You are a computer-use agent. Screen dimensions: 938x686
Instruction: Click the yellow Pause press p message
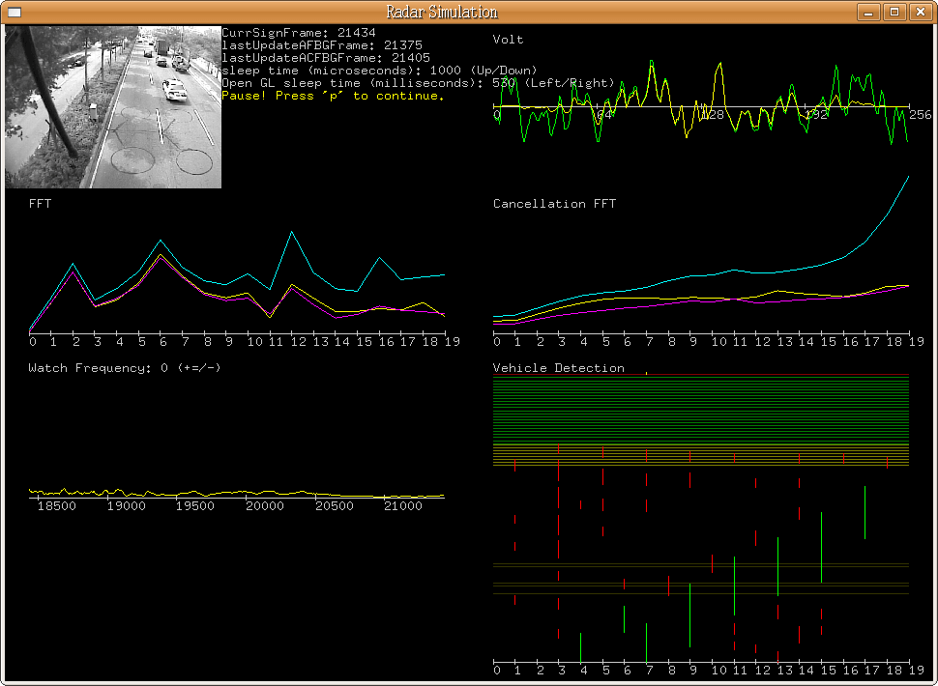pos(334,96)
